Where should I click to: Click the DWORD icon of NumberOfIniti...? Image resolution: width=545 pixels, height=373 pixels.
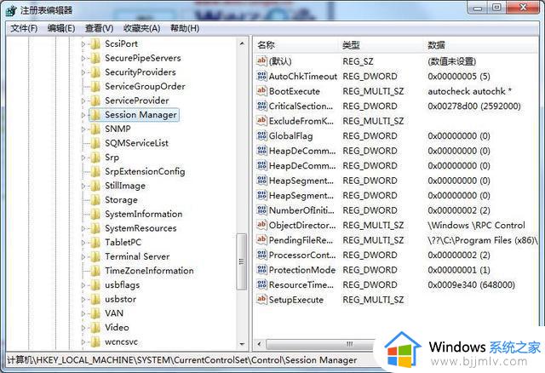tap(261, 210)
